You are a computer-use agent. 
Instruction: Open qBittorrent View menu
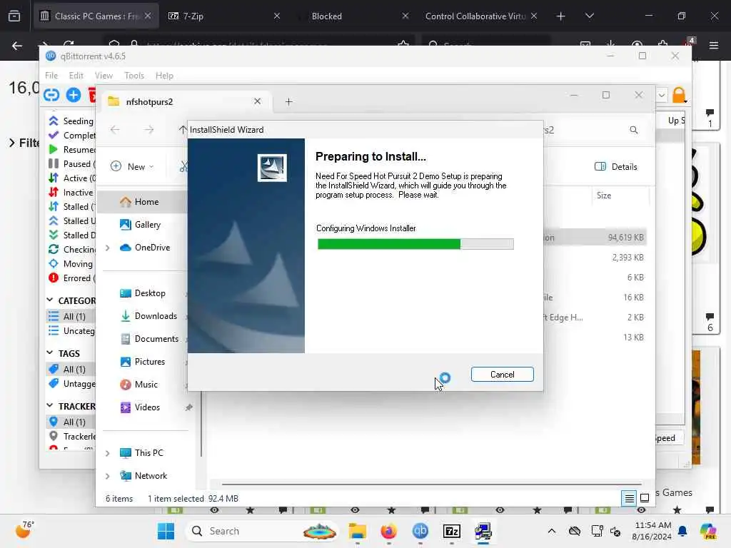(x=104, y=76)
